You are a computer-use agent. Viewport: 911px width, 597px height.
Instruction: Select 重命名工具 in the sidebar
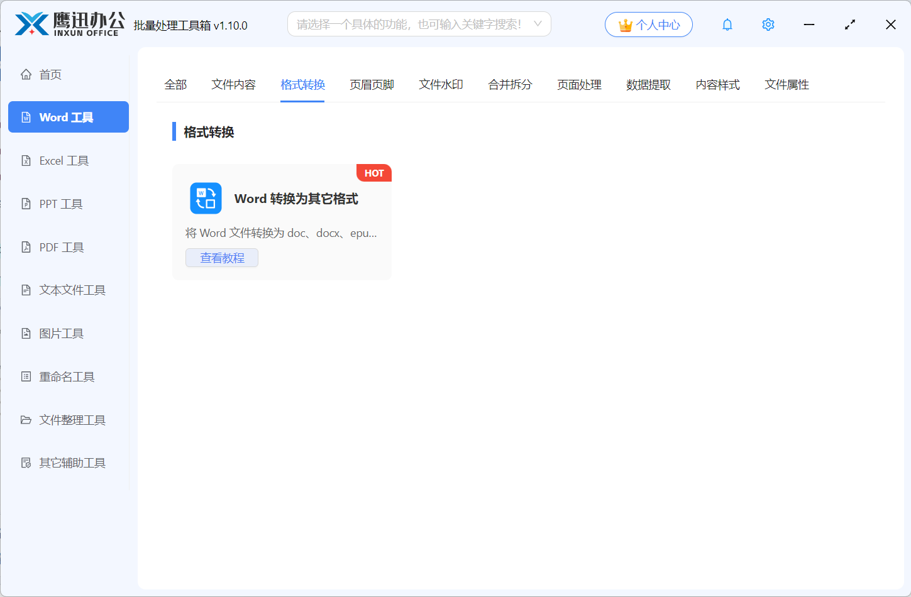pos(67,376)
